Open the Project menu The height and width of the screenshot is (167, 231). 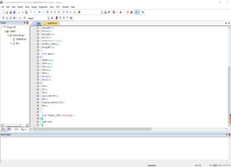(x=20, y=7)
